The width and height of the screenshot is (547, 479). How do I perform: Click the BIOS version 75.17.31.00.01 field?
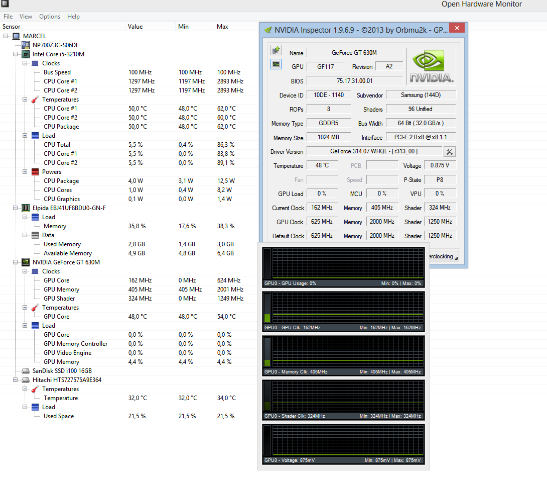click(354, 81)
